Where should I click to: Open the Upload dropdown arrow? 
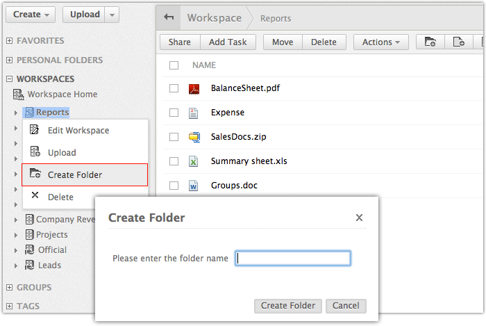(x=112, y=15)
